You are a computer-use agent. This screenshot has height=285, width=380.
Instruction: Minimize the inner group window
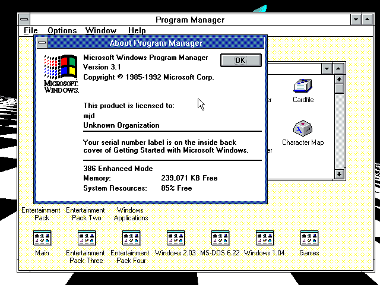click(327, 69)
